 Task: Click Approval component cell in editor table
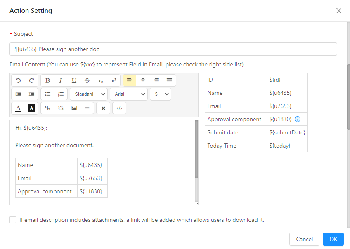click(x=46, y=191)
